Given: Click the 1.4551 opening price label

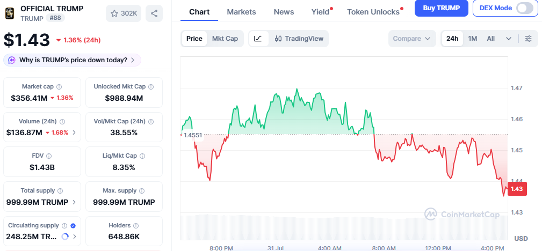Looking at the screenshot, I should pos(192,135).
